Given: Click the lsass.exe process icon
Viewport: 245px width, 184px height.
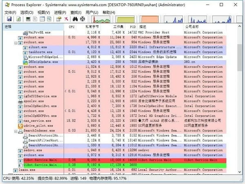Looking at the screenshot, I should [x=16, y=170].
